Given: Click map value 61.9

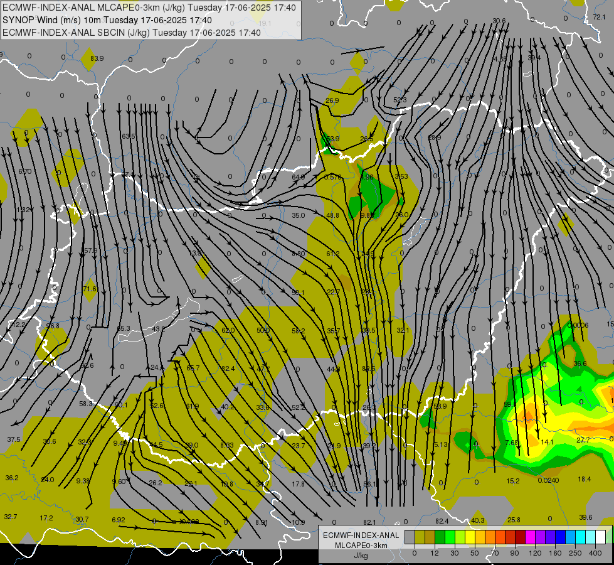Looking at the screenshot, I should point(193,406).
